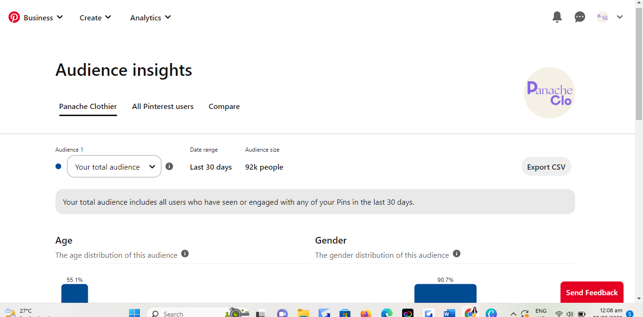The height and width of the screenshot is (317, 643).
Task: Expand the account chevron next to avatar
Action: (620, 17)
